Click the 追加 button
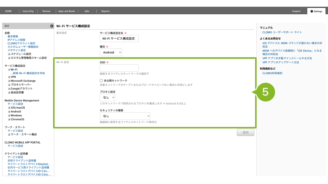The height and width of the screenshot is (184, 328). tap(245, 132)
